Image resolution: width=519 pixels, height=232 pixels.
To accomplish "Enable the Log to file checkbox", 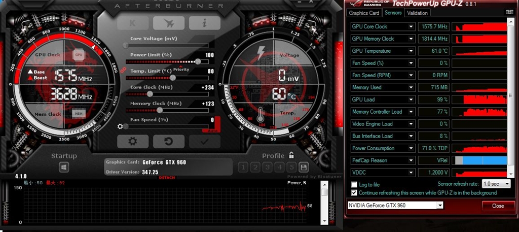I will click(354, 185).
